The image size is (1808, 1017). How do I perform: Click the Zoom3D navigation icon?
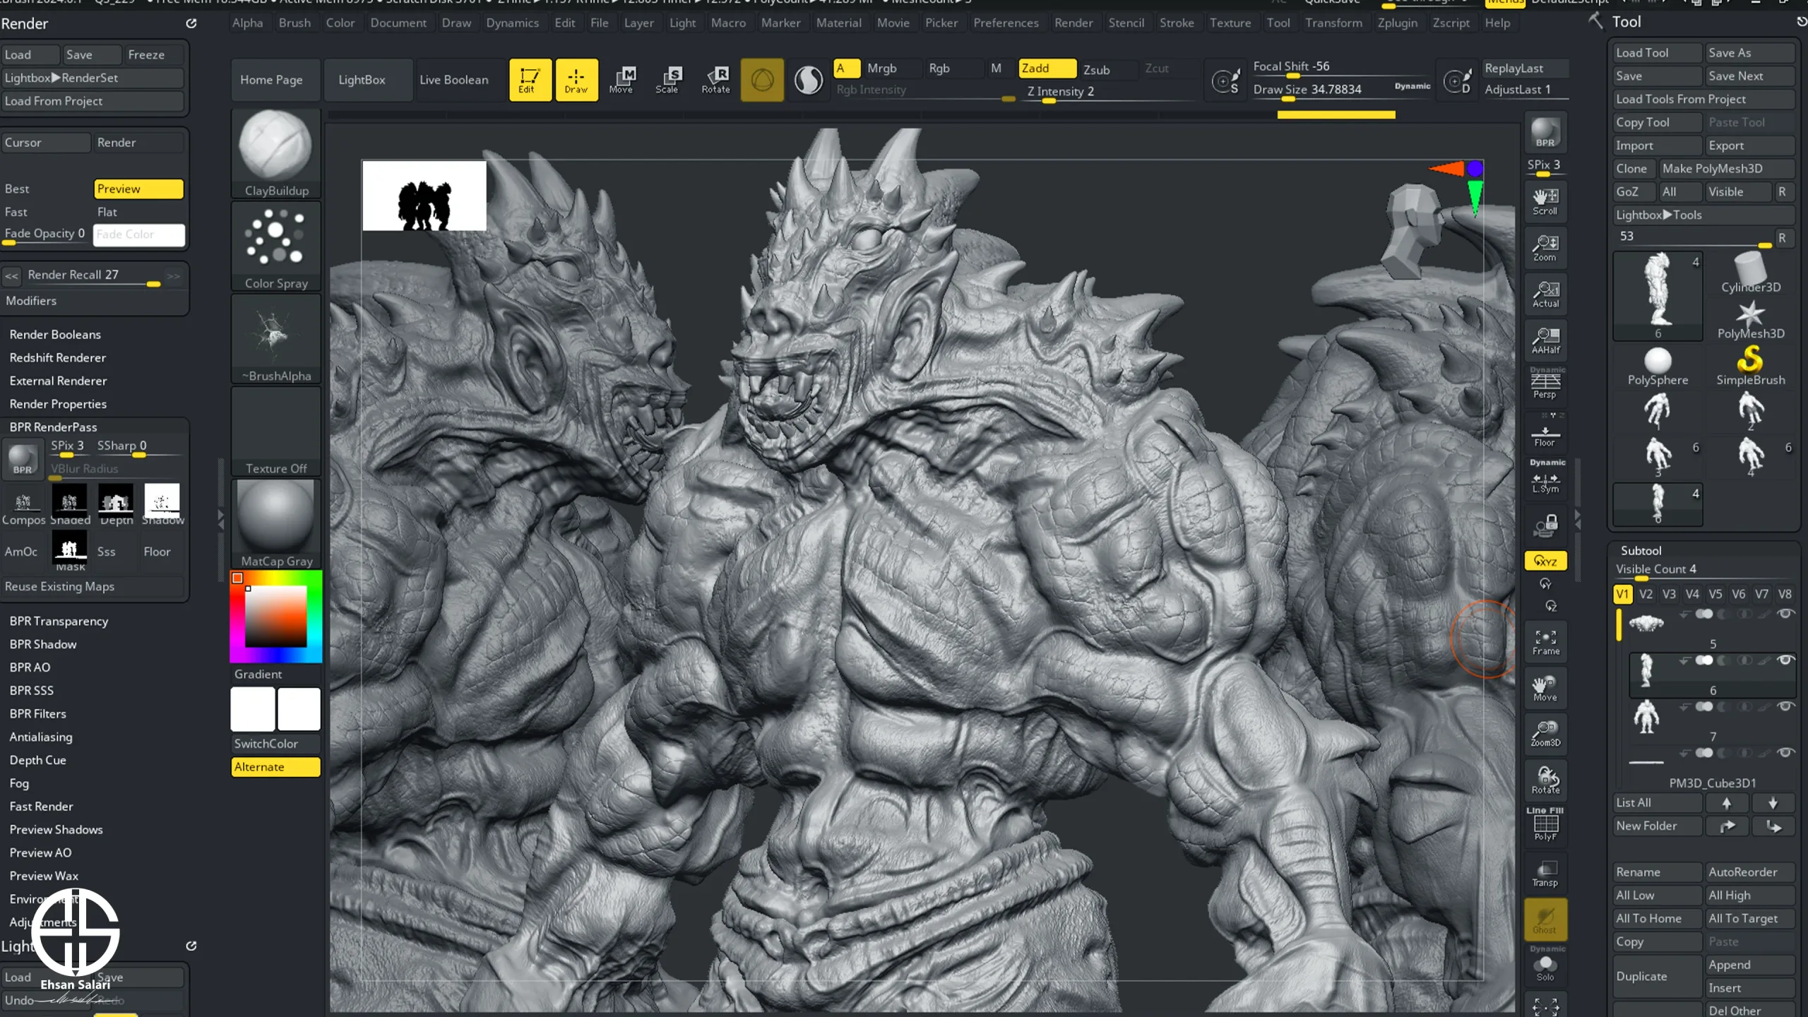[x=1545, y=734]
